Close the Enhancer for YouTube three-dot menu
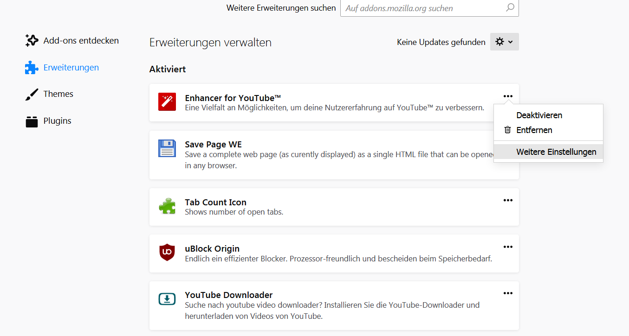The width and height of the screenshot is (629, 336). tap(508, 96)
